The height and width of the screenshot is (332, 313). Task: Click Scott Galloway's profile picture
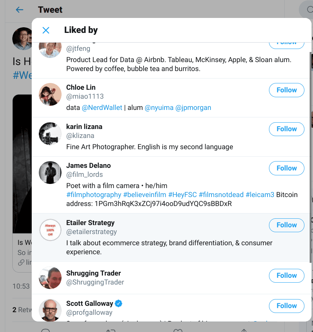(50, 310)
